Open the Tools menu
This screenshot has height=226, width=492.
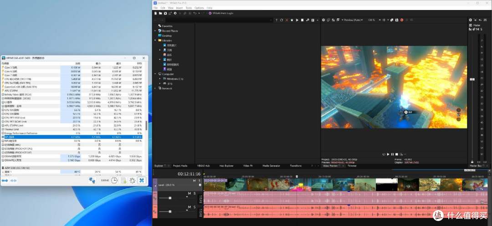[x=189, y=8]
